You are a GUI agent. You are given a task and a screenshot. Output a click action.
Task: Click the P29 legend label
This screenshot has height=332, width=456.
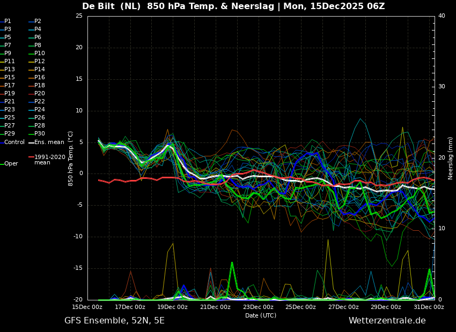[9, 133]
